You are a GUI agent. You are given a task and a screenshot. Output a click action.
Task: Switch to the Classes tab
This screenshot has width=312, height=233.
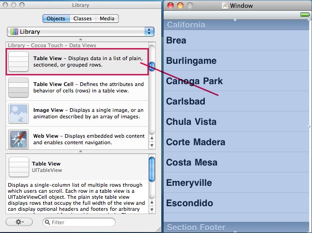click(x=83, y=18)
